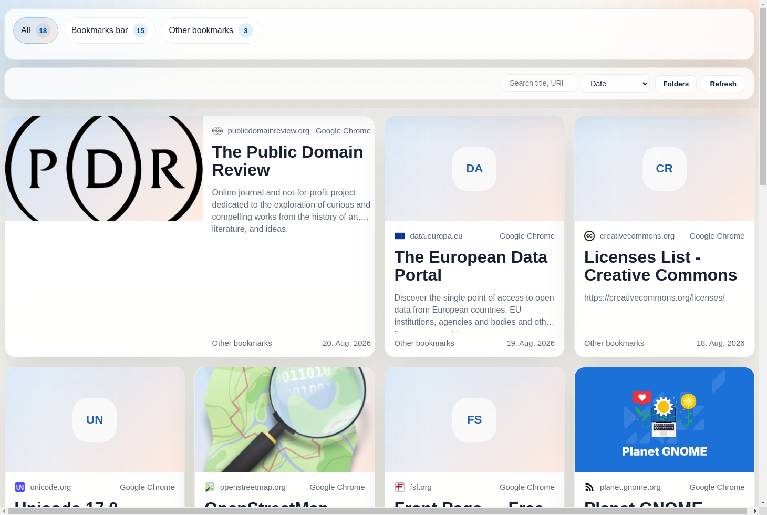This screenshot has width=767, height=515.
Task: Click the fsf.org favicon
Action: (400, 487)
